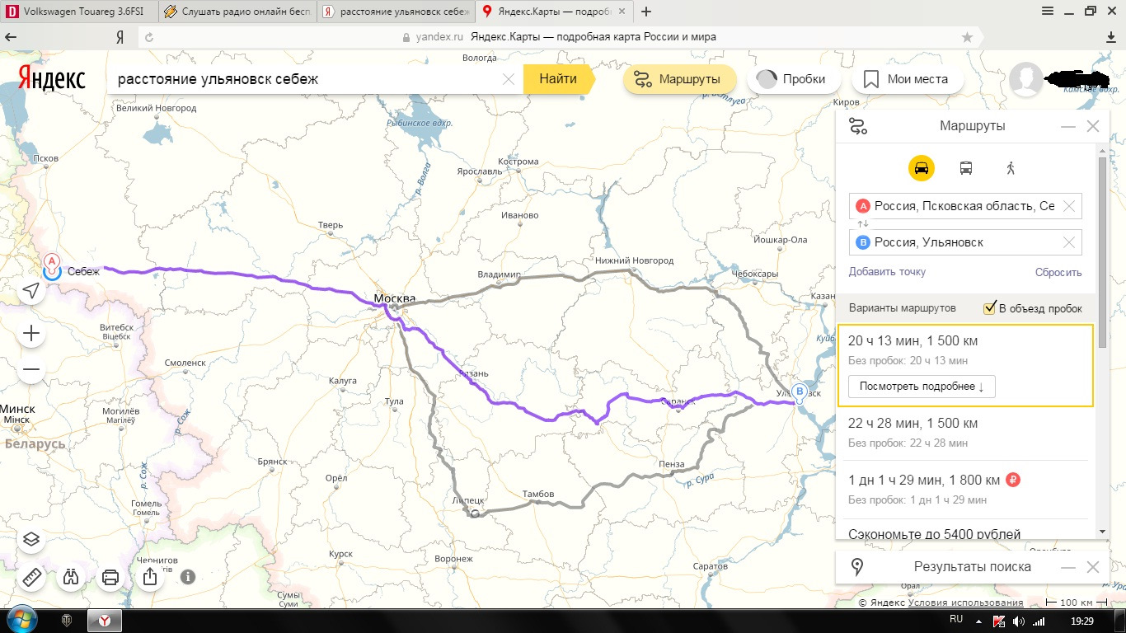1126x633 pixels.
Task: Click the RU language indicator in tray
Action: [956, 618]
